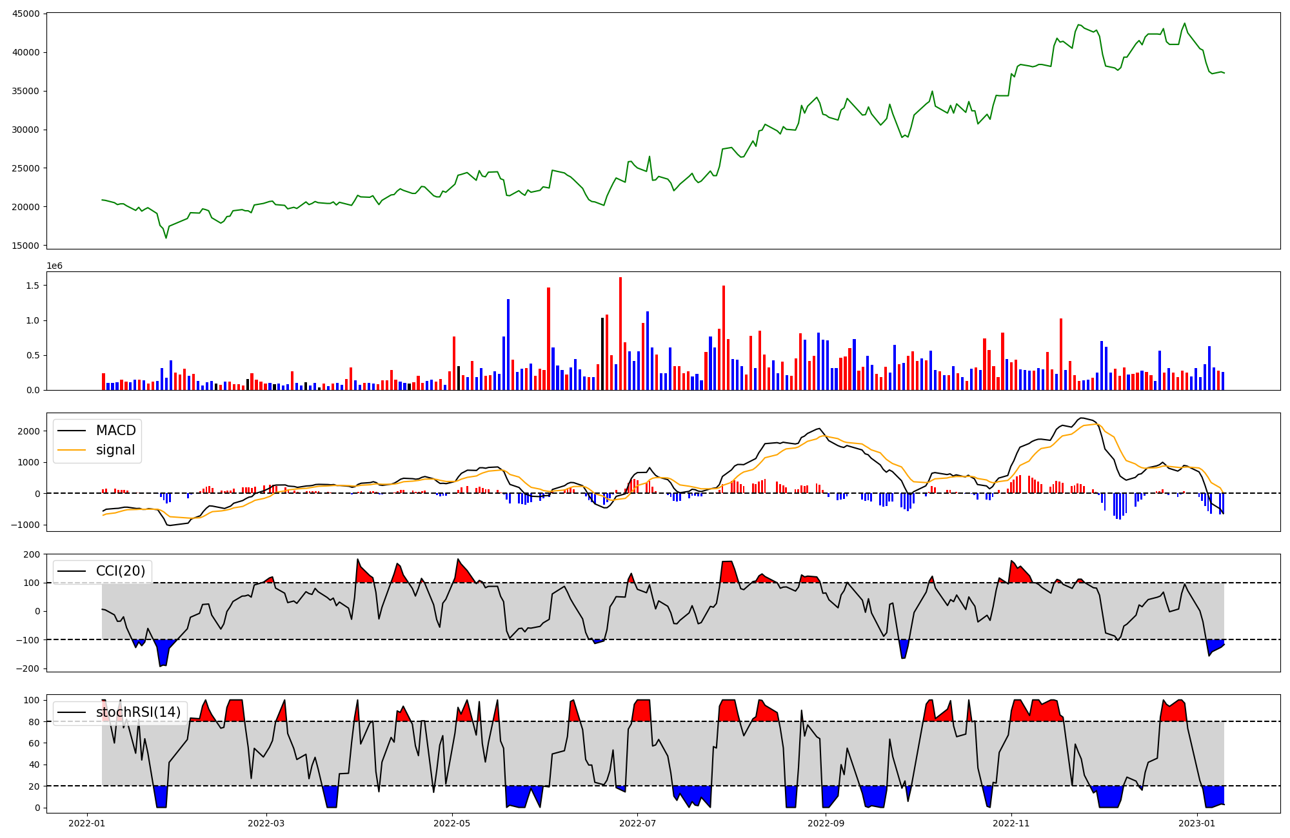Click the MACD legend label
This screenshot has height=838, width=1290.
(x=115, y=431)
